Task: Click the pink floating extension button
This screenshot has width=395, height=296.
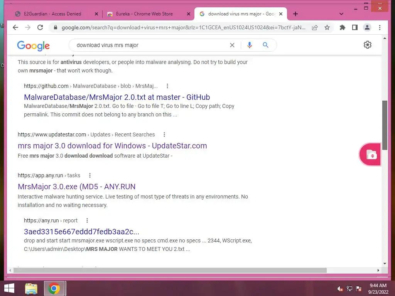Action: click(370, 154)
